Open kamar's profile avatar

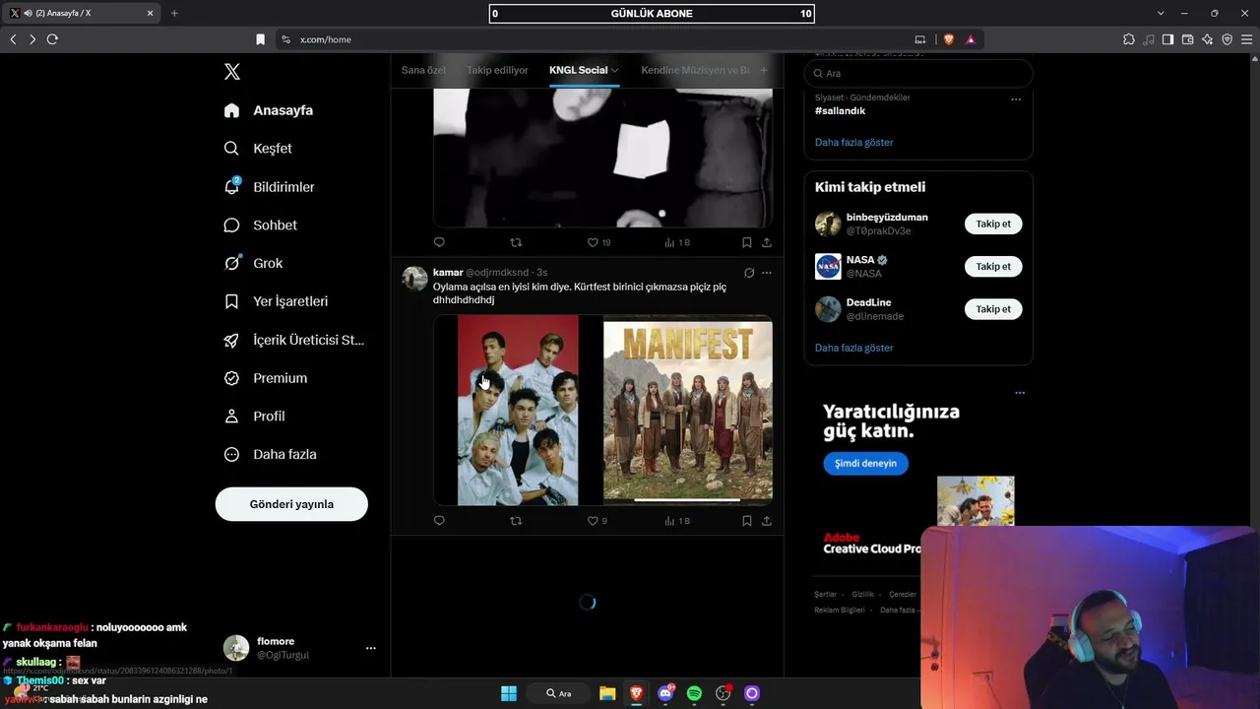(414, 279)
